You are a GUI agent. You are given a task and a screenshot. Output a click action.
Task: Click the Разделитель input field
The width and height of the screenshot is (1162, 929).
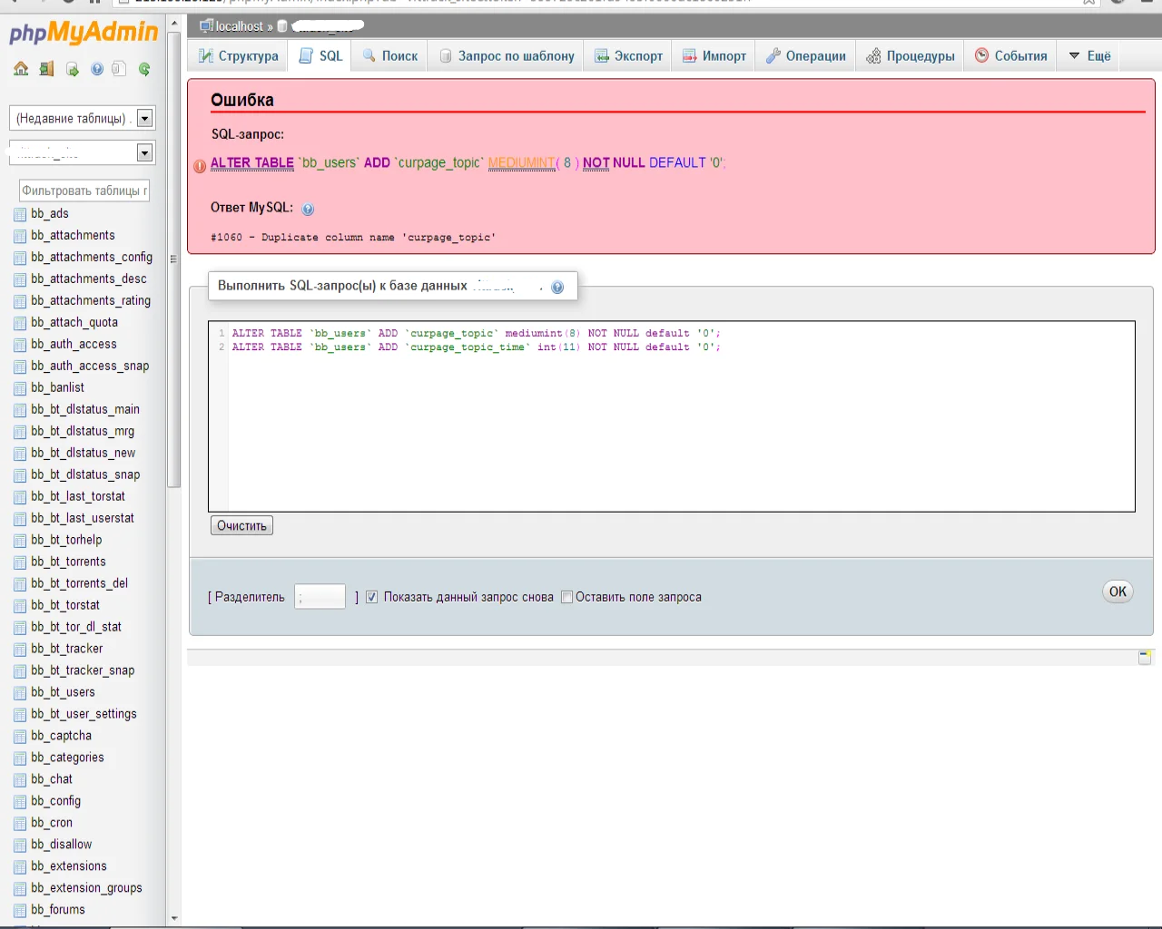pyautogui.click(x=320, y=597)
